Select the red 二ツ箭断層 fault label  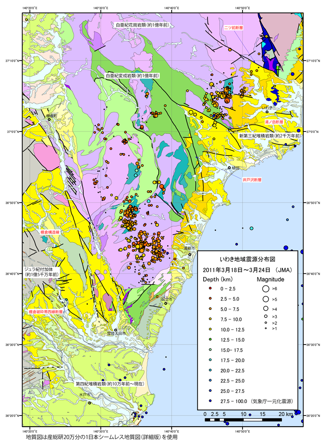233,28
